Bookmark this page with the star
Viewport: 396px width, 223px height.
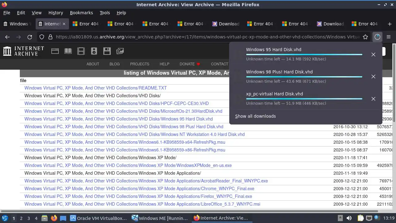(x=365, y=37)
